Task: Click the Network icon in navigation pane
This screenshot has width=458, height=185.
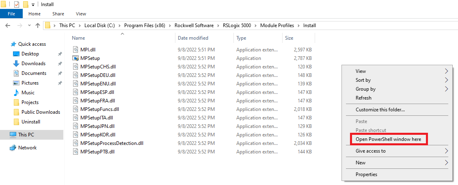Action: pyautogui.click(x=13, y=148)
